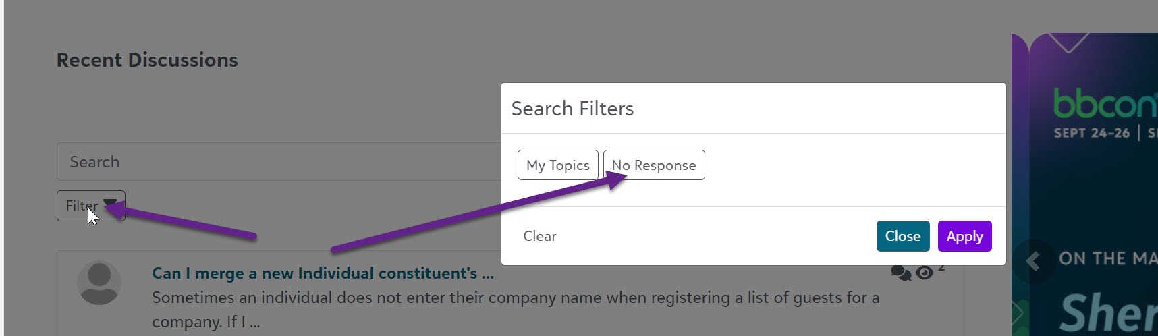The width and height of the screenshot is (1158, 336).
Task: Click the "ON THE MA" banner text
Action: pyautogui.click(x=1107, y=258)
